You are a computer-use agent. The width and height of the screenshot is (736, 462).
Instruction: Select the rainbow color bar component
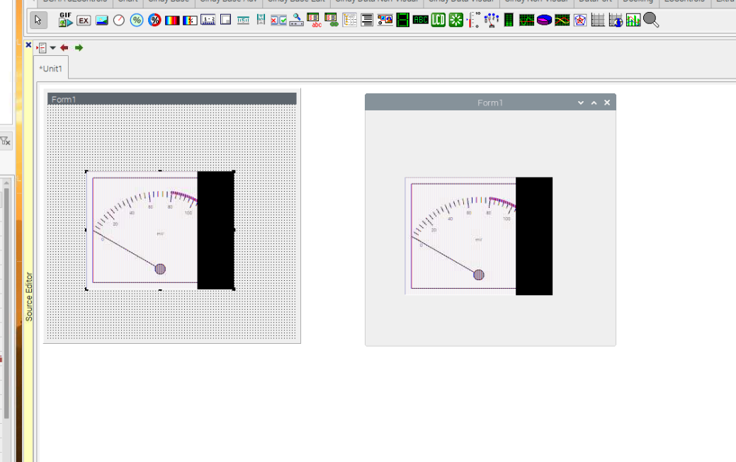(x=172, y=21)
